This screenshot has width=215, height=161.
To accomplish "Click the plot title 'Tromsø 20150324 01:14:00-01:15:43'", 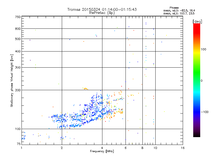I will pyautogui.click(x=102, y=9).
